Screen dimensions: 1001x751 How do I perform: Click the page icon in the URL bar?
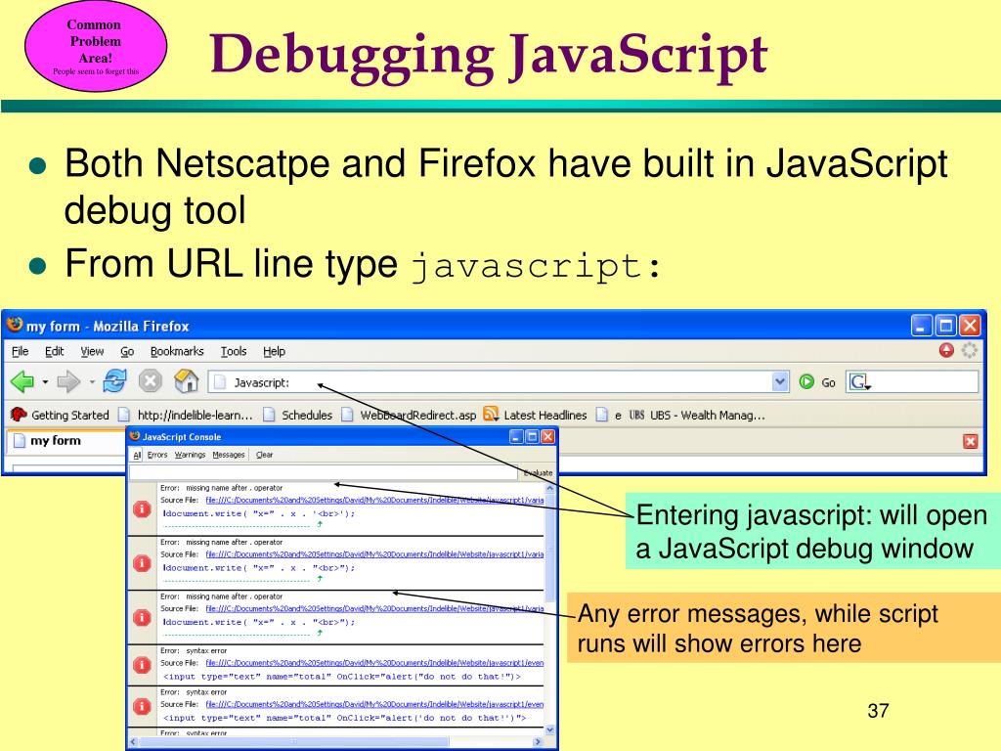[220, 382]
